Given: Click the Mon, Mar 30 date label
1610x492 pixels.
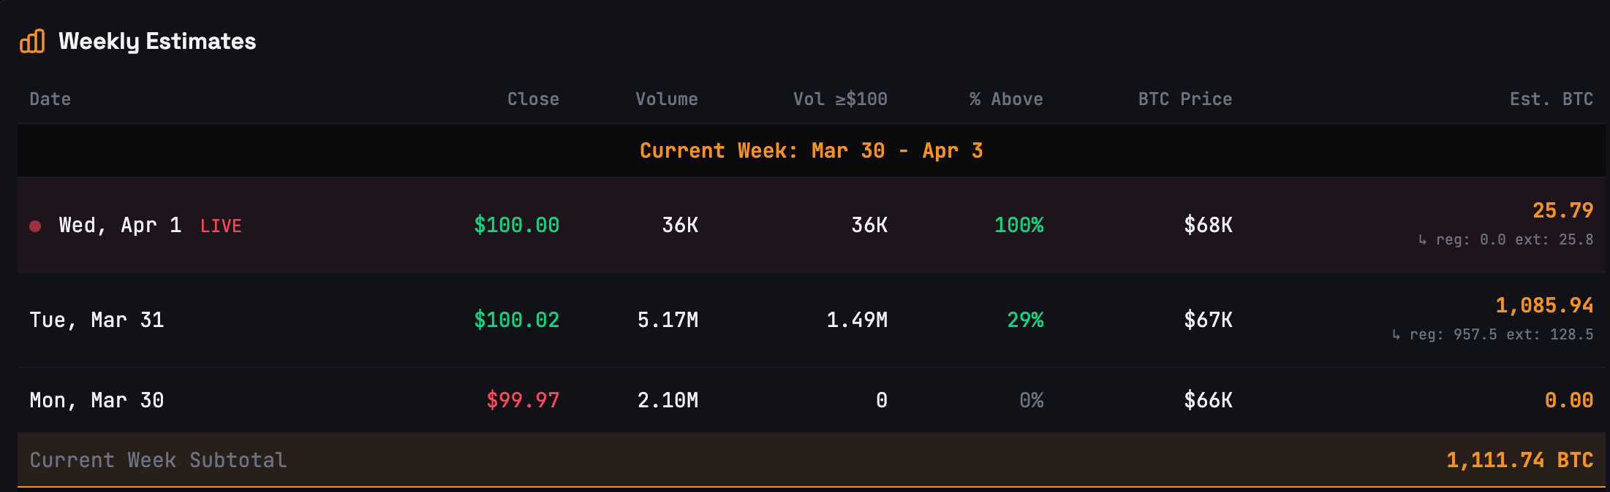Looking at the screenshot, I should coord(97,400).
